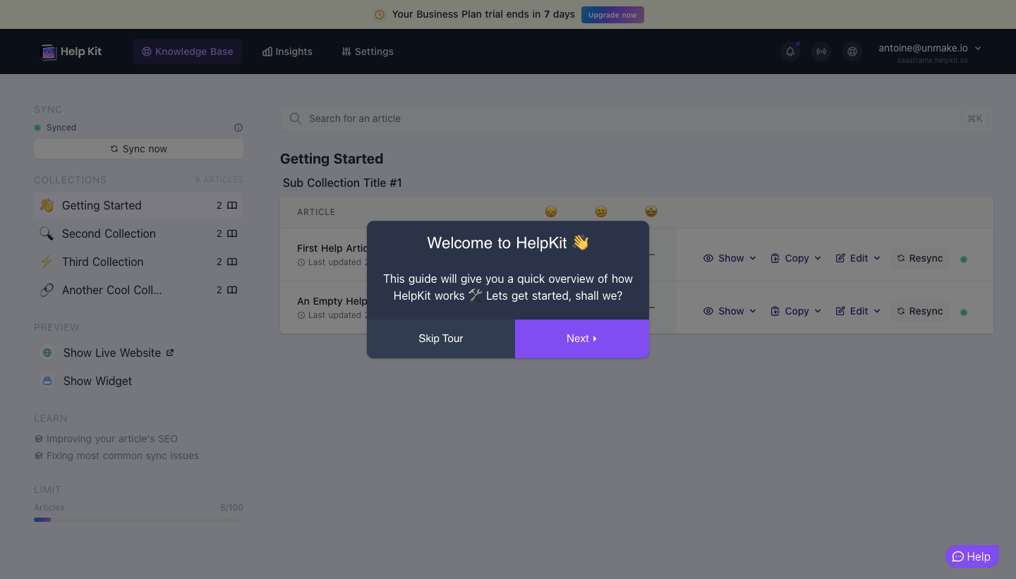Go to the Settings tab
This screenshot has width=1016, height=579.
[368, 51]
